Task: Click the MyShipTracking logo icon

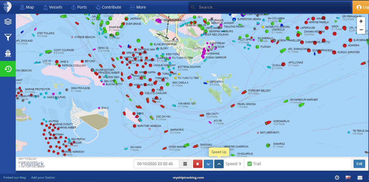Action: coord(7,7)
